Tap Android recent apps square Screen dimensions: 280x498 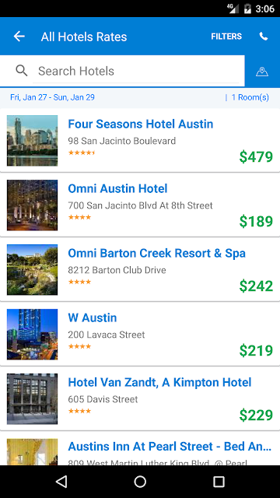pyautogui.click(x=219, y=482)
